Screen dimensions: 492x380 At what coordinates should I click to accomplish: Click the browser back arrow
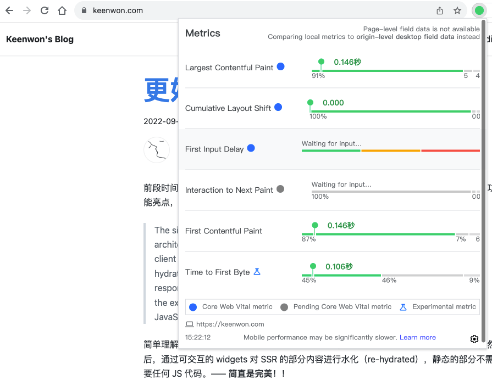[x=9, y=10]
